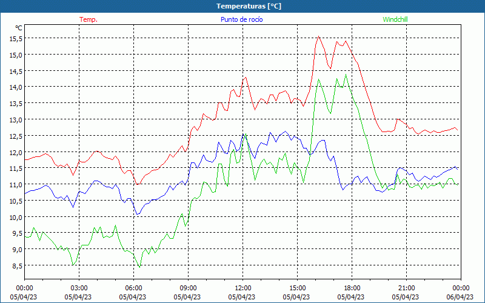Click the 15,0 y-axis value
485x303 pixels.
16,55
